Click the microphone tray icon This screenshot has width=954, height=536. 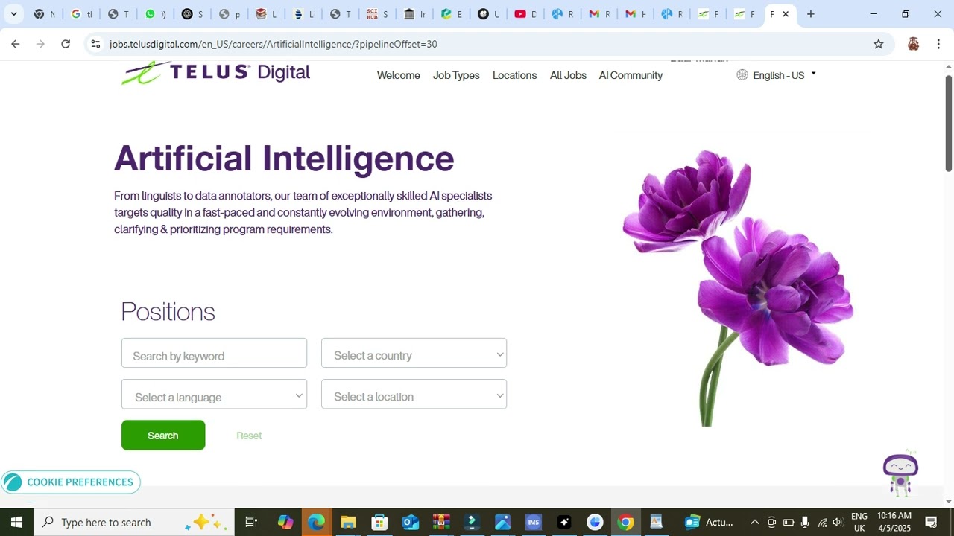[x=805, y=522]
